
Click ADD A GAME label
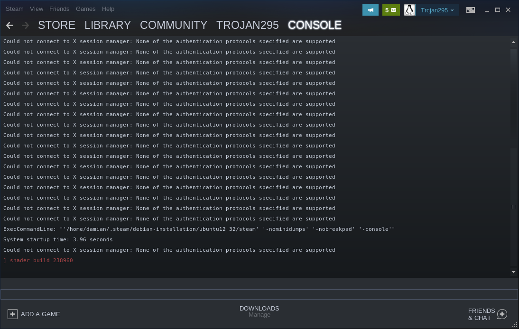pyautogui.click(x=40, y=314)
